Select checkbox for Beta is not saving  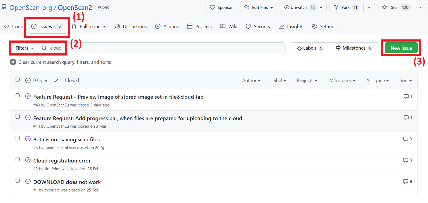tap(18, 138)
